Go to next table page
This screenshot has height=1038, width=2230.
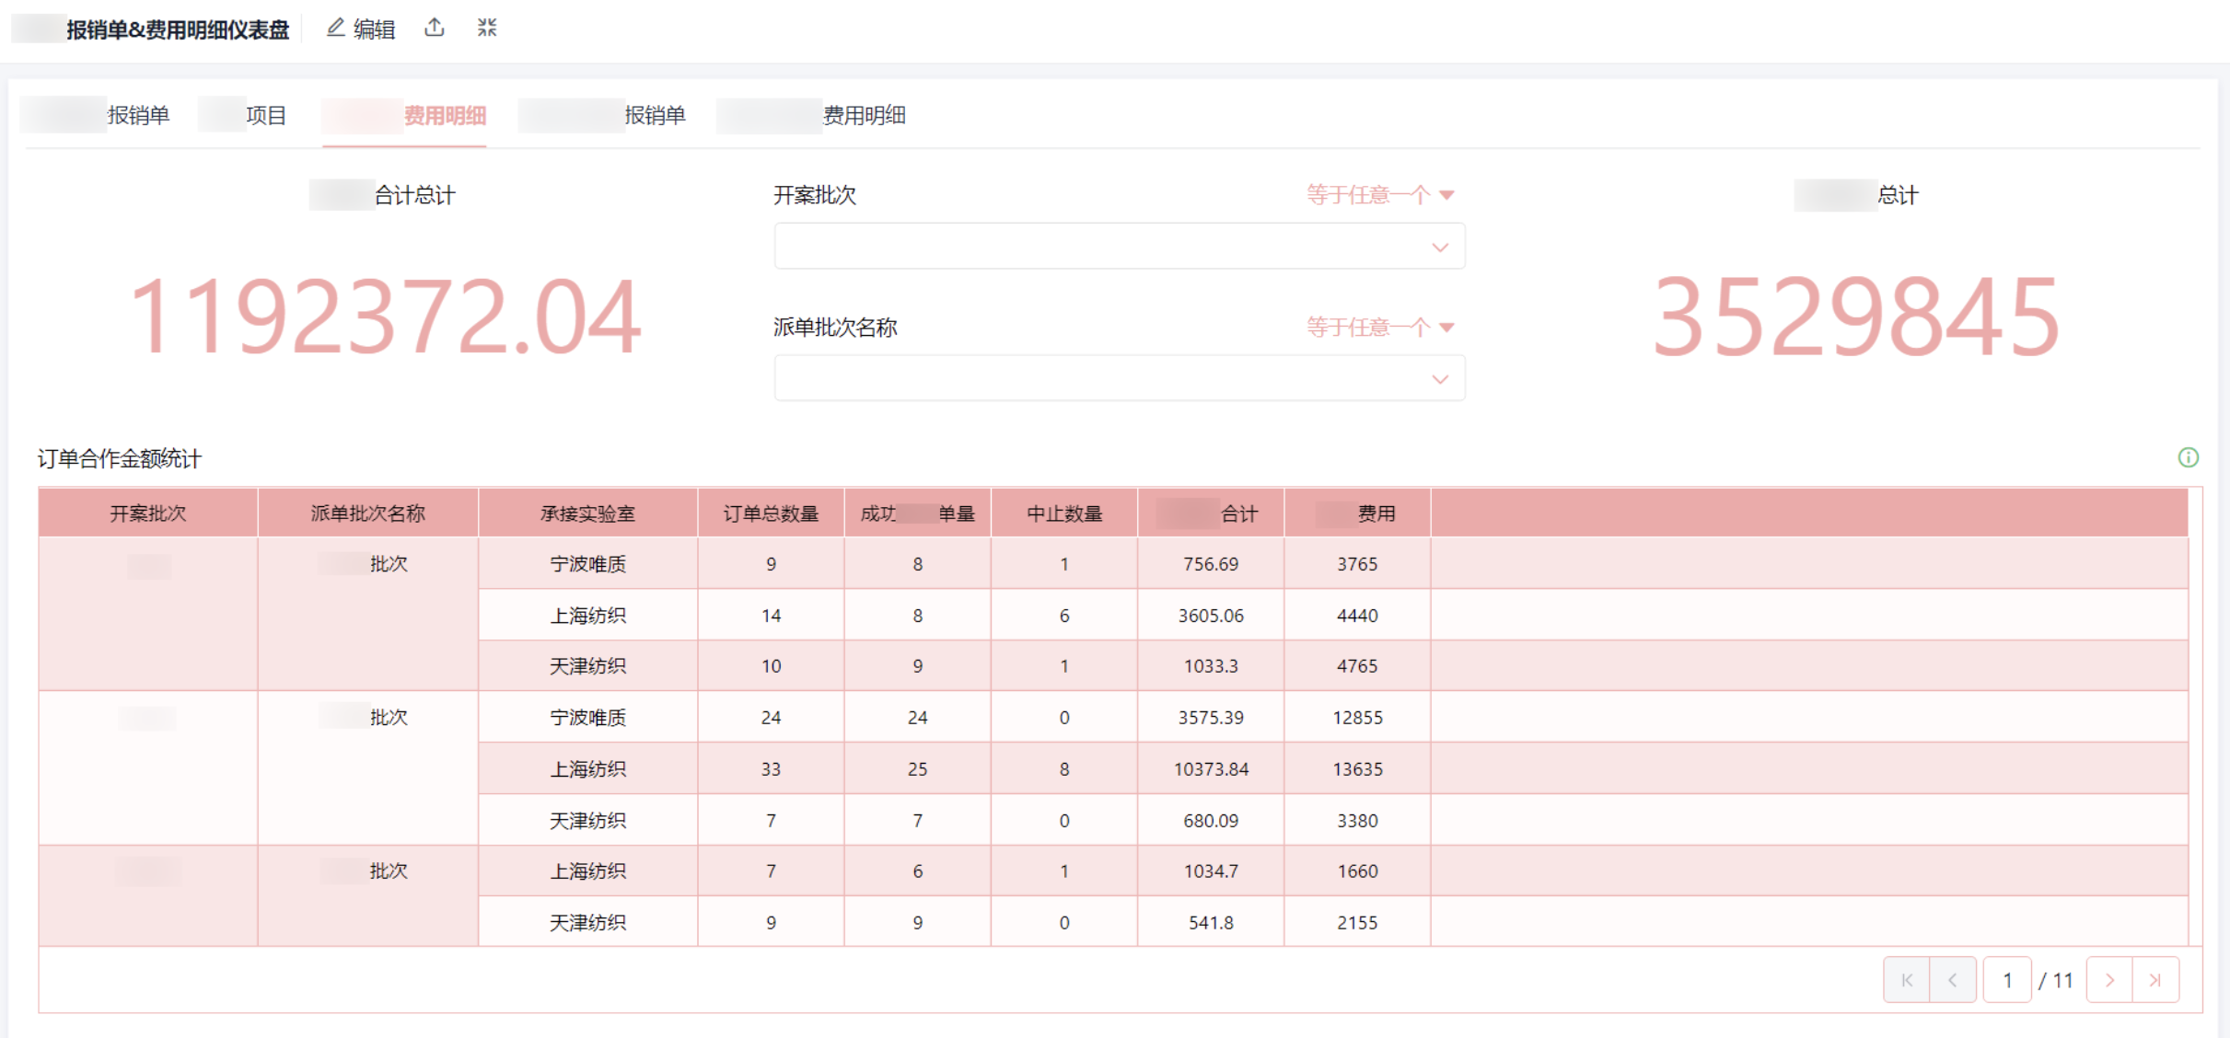click(2109, 980)
